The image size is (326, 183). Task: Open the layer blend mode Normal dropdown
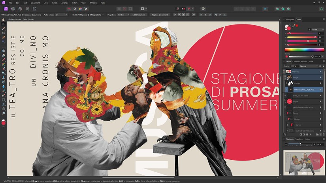(309, 66)
